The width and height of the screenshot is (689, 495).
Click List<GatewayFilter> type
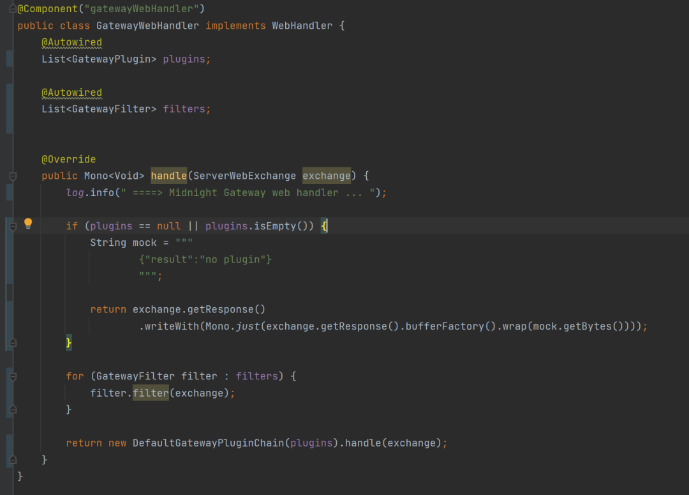(99, 109)
